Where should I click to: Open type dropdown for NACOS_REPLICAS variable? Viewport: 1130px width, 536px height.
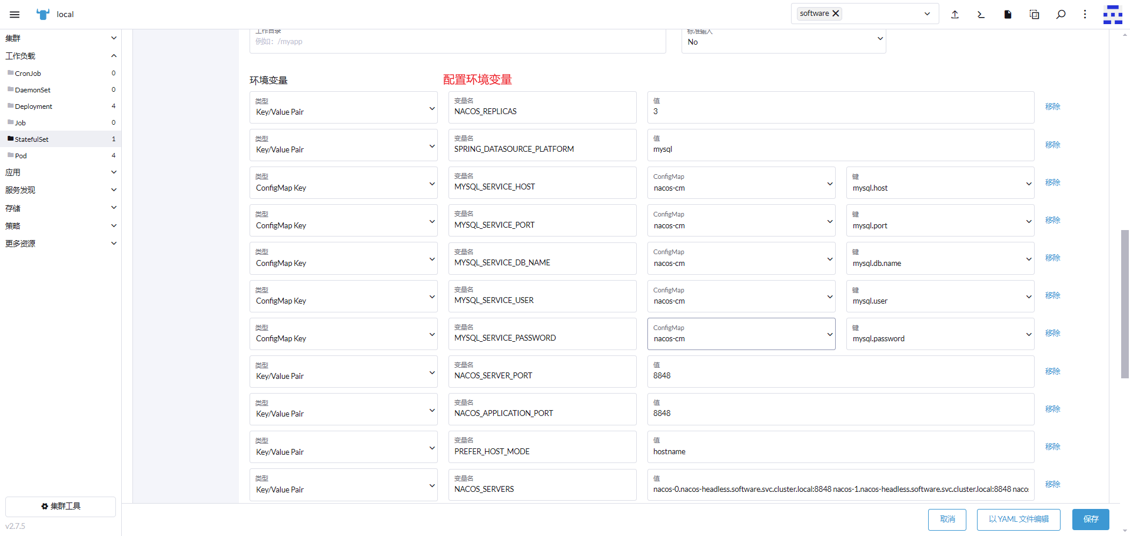343,108
